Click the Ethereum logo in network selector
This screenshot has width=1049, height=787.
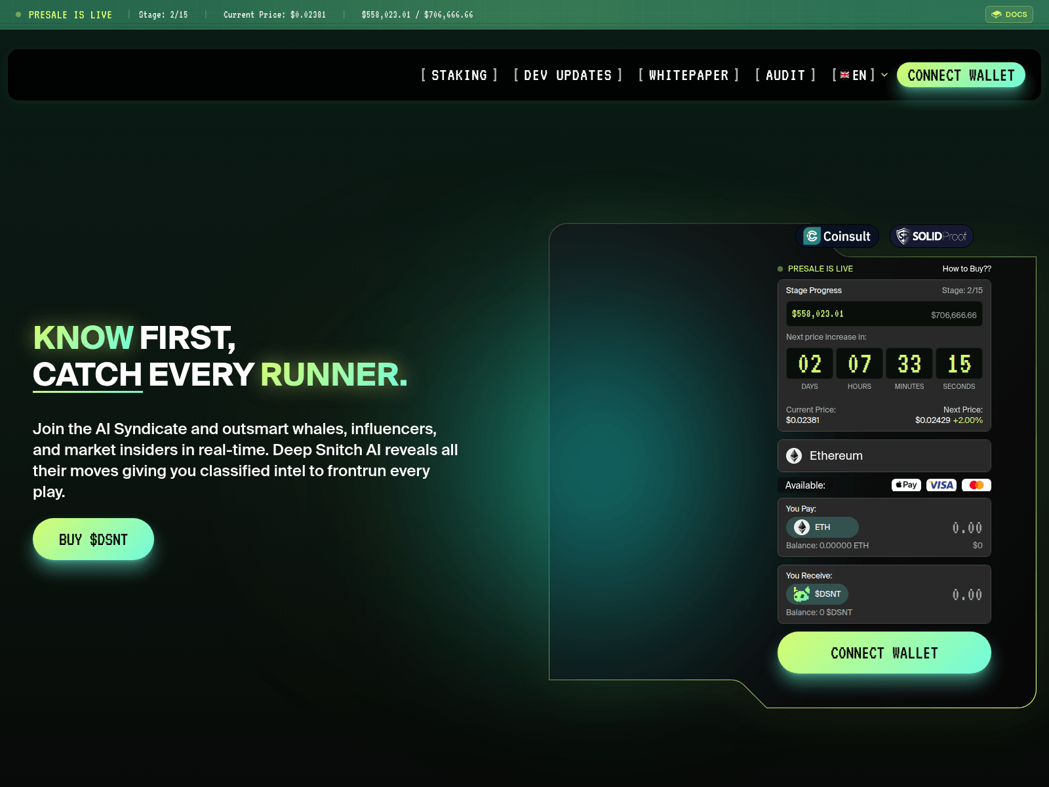click(x=794, y=456)
